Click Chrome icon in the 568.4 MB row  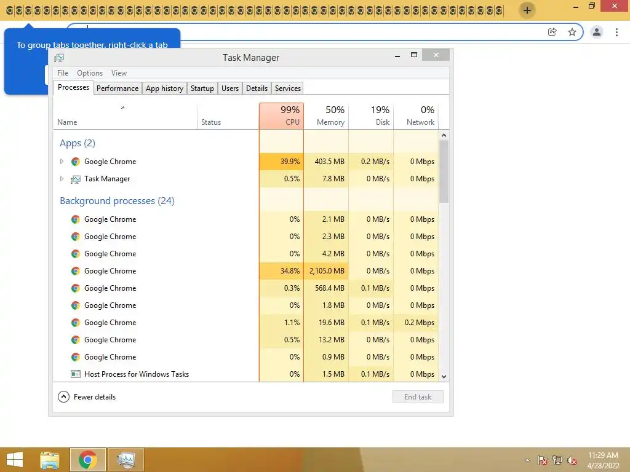(x=75, y=289)
